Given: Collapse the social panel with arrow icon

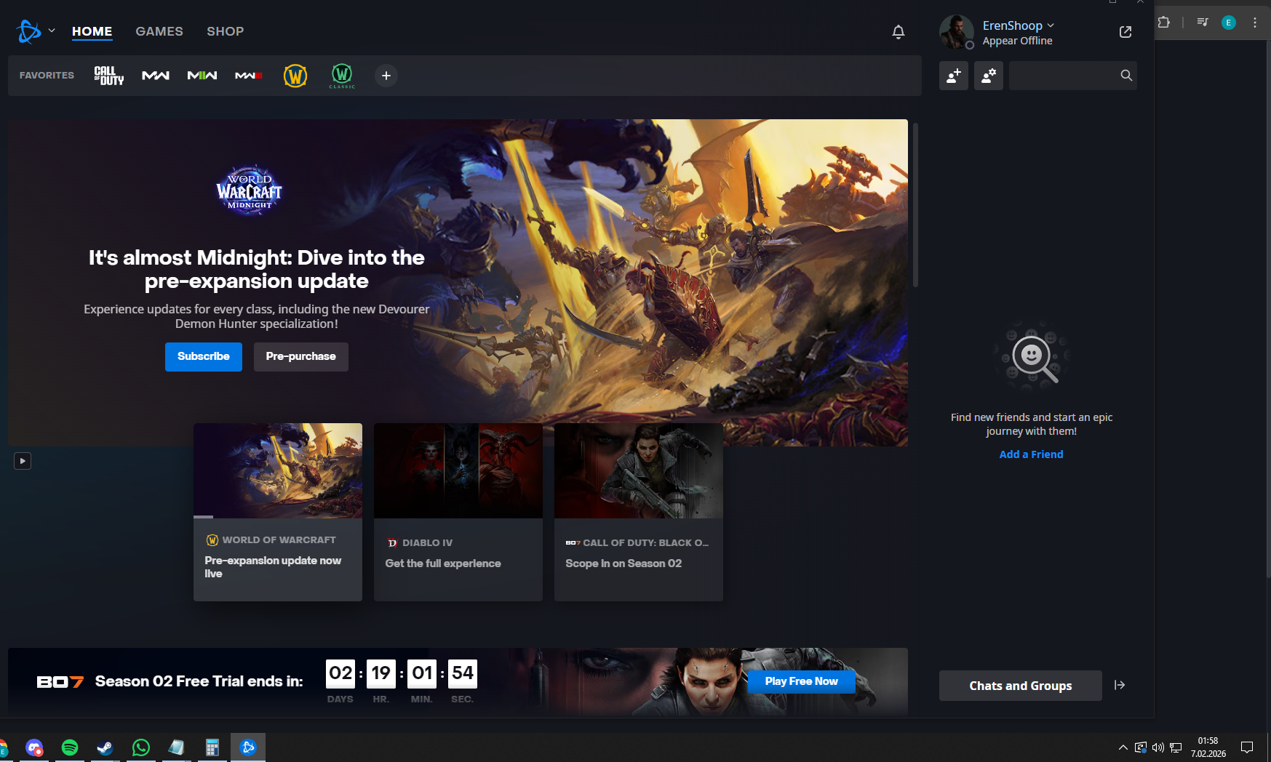Looking at the screenshot, I should point(1120,685).
